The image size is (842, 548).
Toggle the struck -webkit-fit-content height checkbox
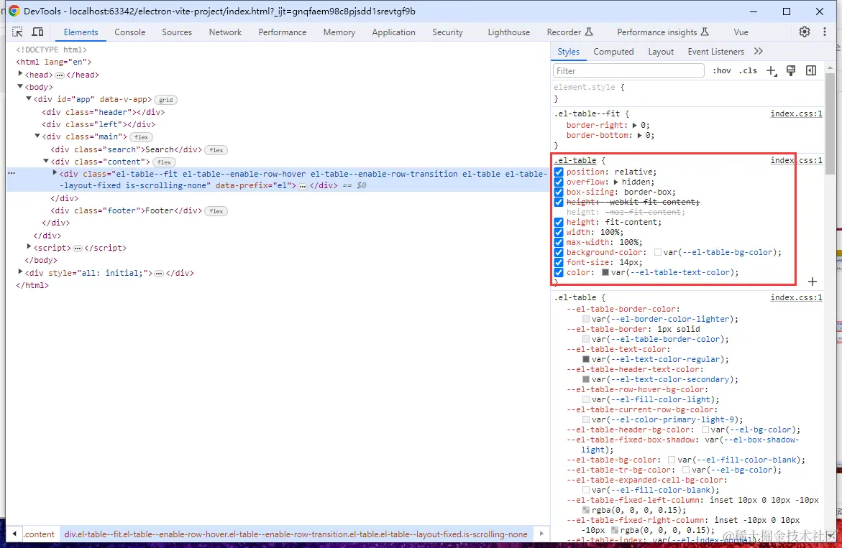tap(559, 202)
